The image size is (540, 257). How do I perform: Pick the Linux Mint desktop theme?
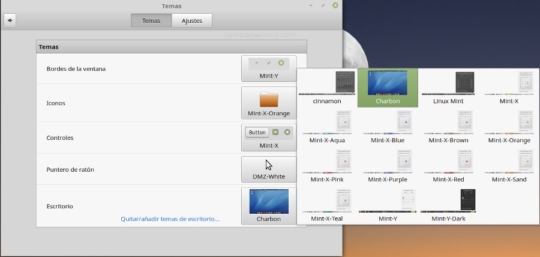[448, 88]
